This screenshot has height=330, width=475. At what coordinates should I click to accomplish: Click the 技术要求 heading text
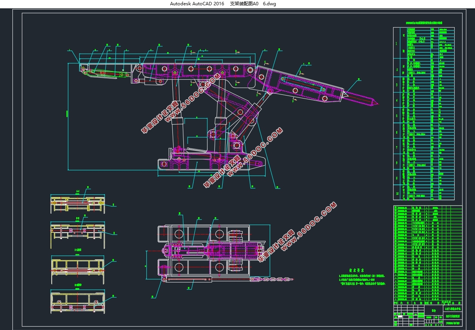click(x=356, y=270)
